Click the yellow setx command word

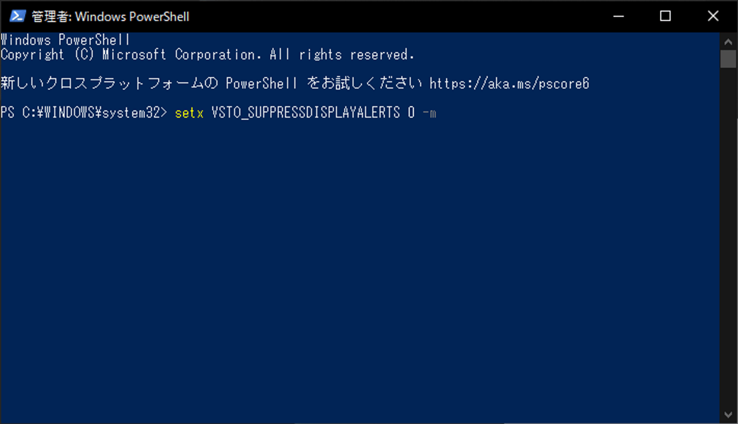click(189, 113)
